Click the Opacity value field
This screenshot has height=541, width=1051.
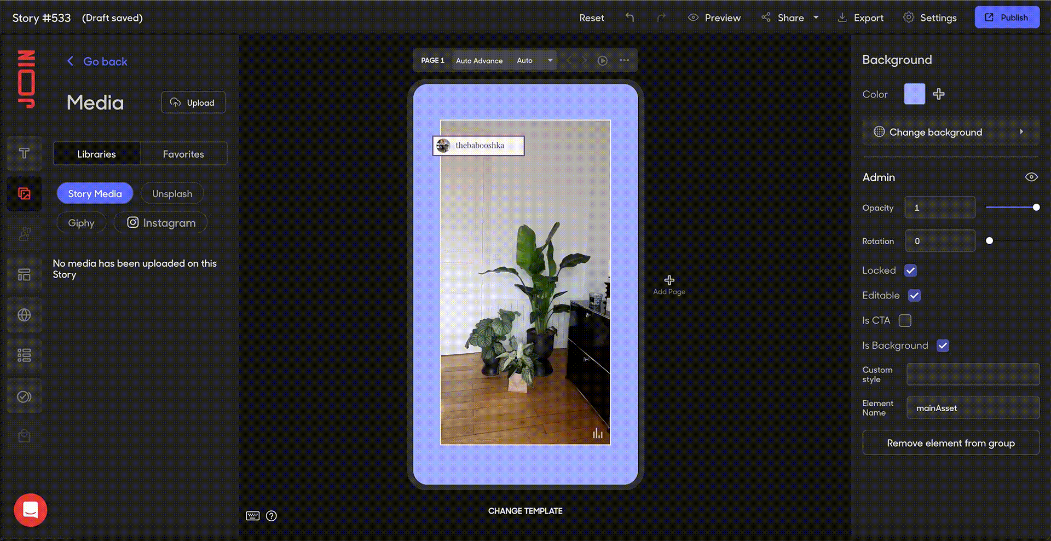pos(940,208)
